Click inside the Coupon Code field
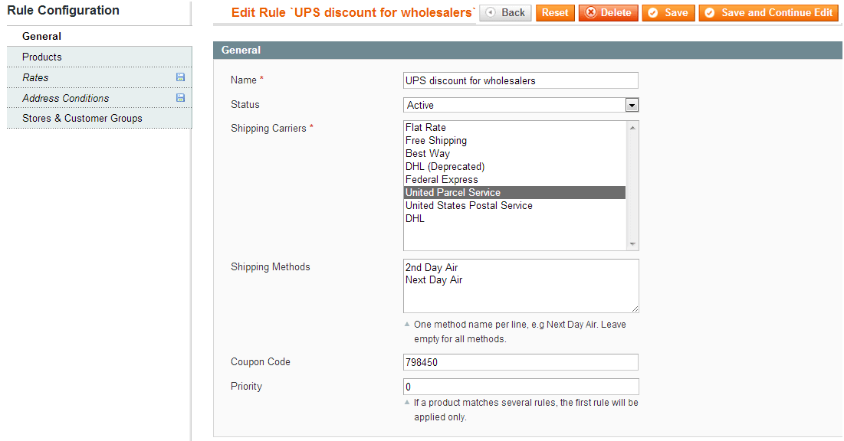Viewport: 844px width, 441px height. [521, 361]
